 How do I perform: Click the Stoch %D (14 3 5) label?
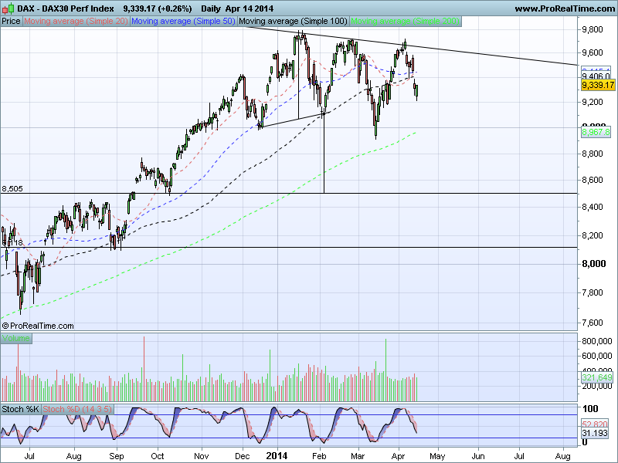tap(77, 409)
